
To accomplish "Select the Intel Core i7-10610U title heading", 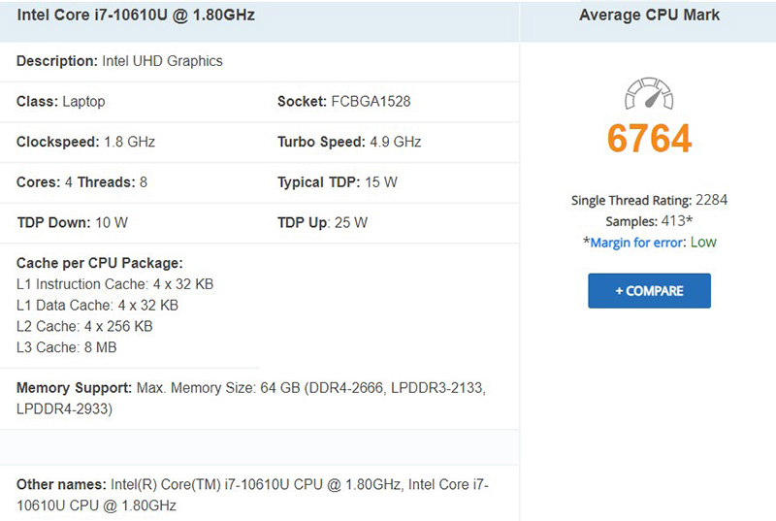I will (136, 16).
